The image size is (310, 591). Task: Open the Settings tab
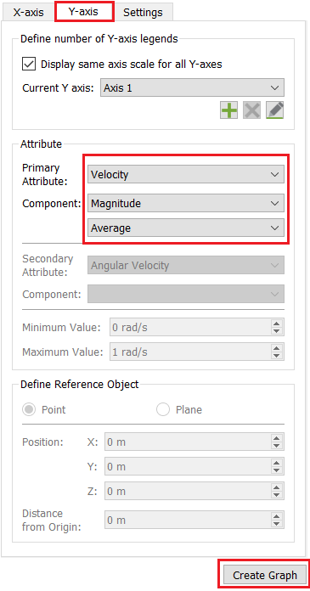pos(143,13)
